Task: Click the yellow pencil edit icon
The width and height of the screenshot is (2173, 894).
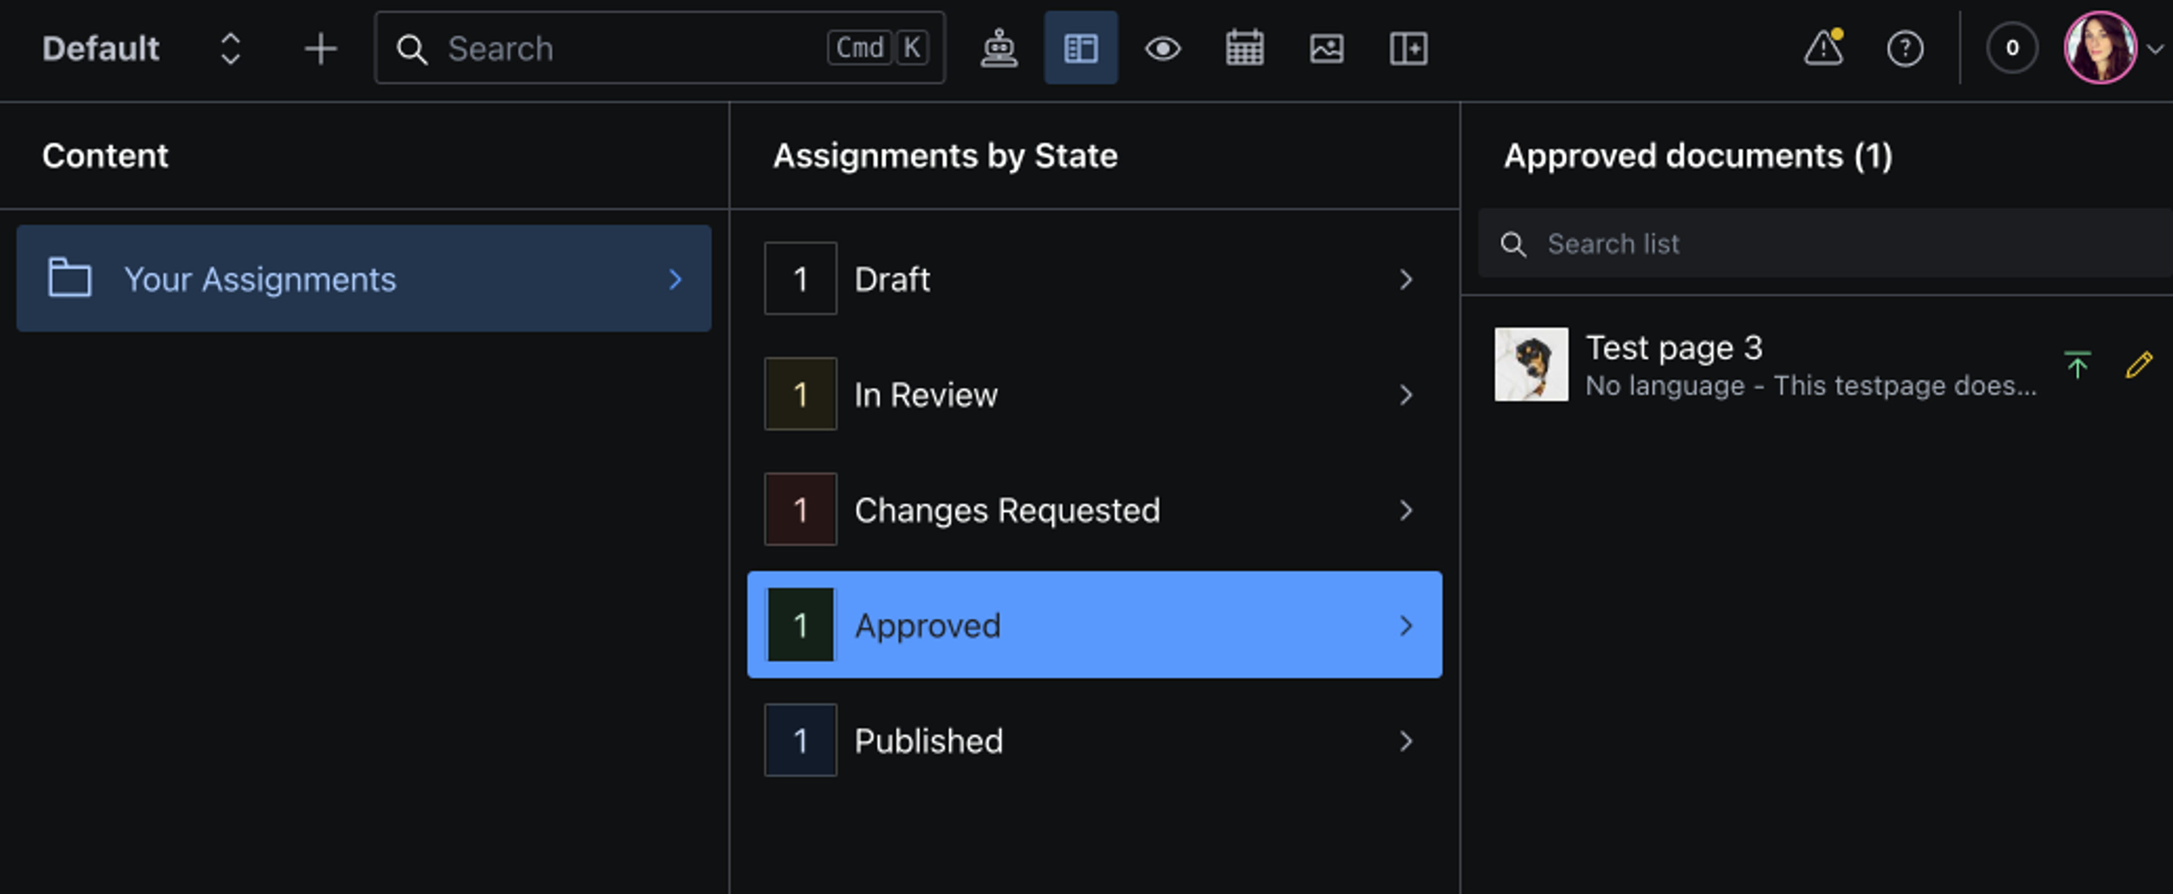Action: (2138, 365)
